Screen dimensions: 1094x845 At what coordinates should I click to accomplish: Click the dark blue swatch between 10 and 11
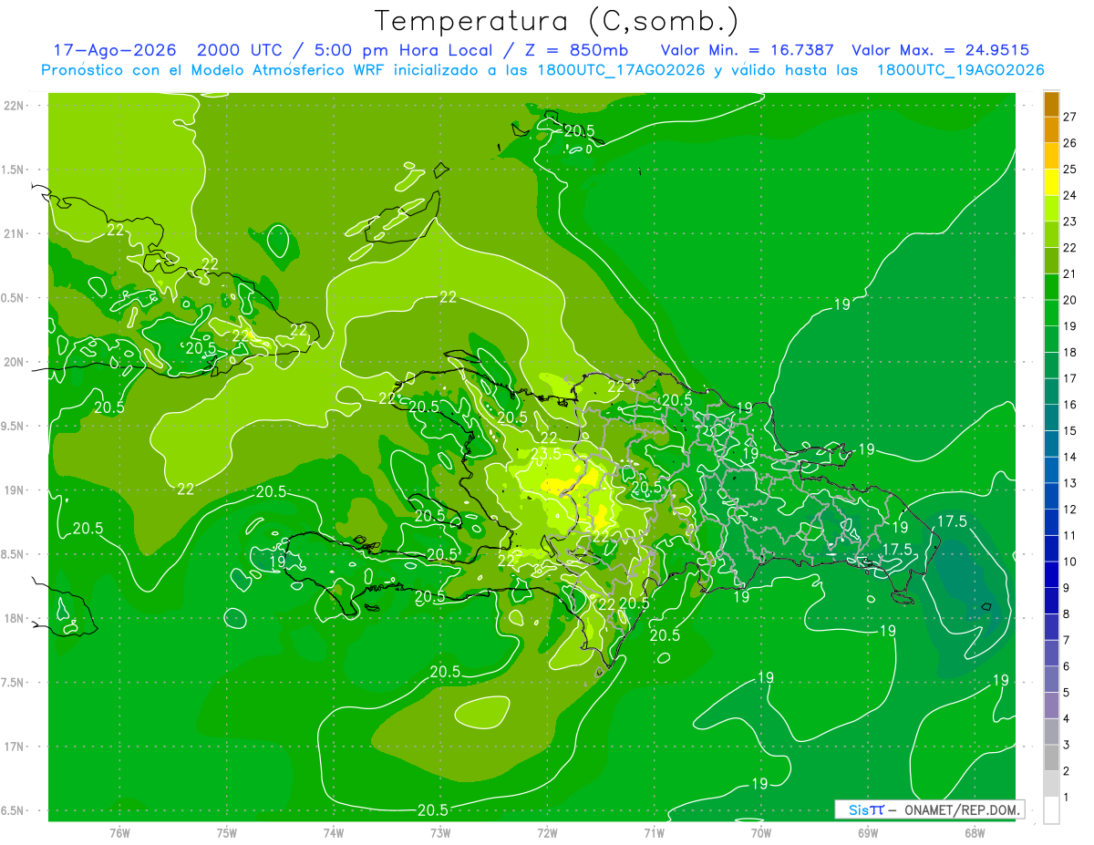1051,549
